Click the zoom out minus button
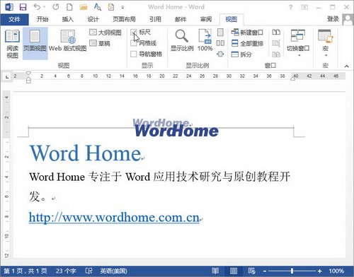This screenshot has height=277, width=354. [x=265, y=271]
